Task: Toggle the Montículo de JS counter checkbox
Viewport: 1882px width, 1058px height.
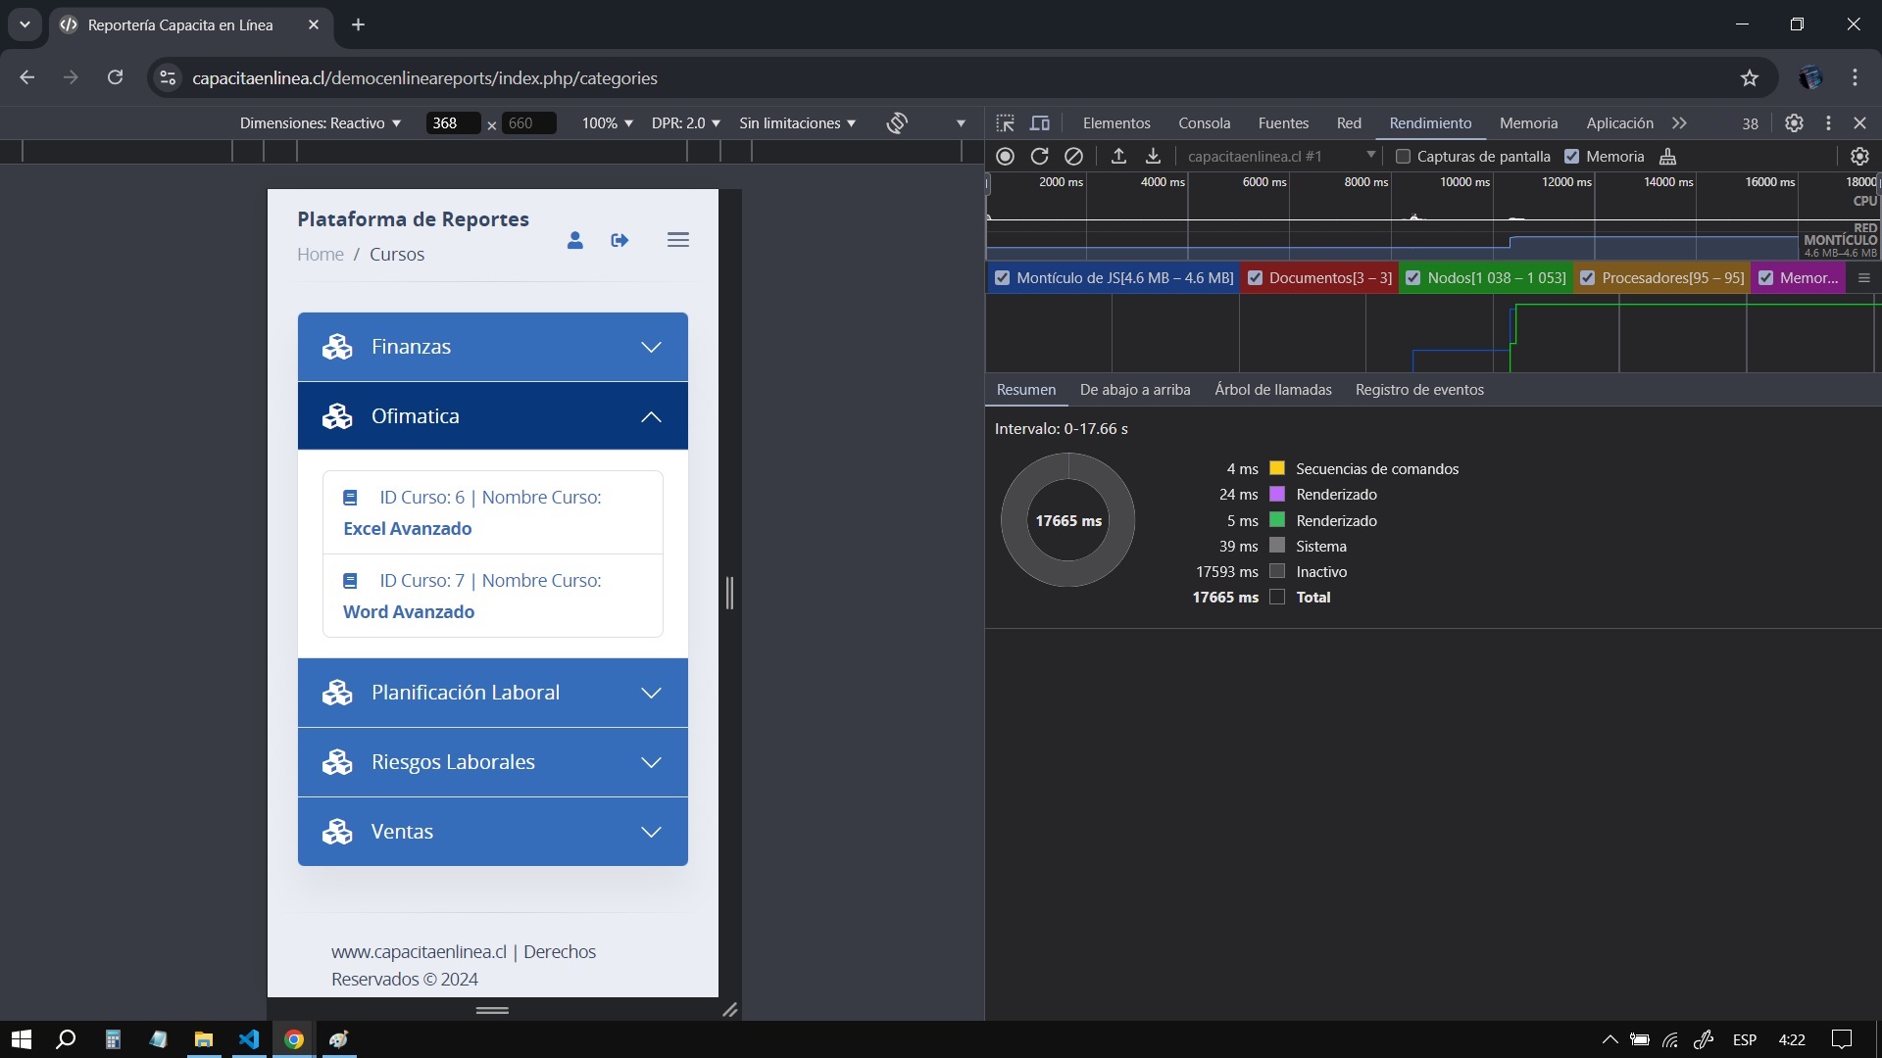Action: pos(1002,278)
